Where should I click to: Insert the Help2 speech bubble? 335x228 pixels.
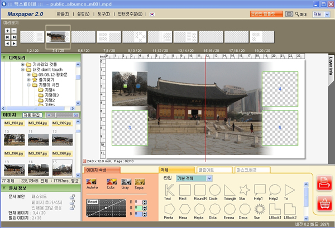click(274, 192)
